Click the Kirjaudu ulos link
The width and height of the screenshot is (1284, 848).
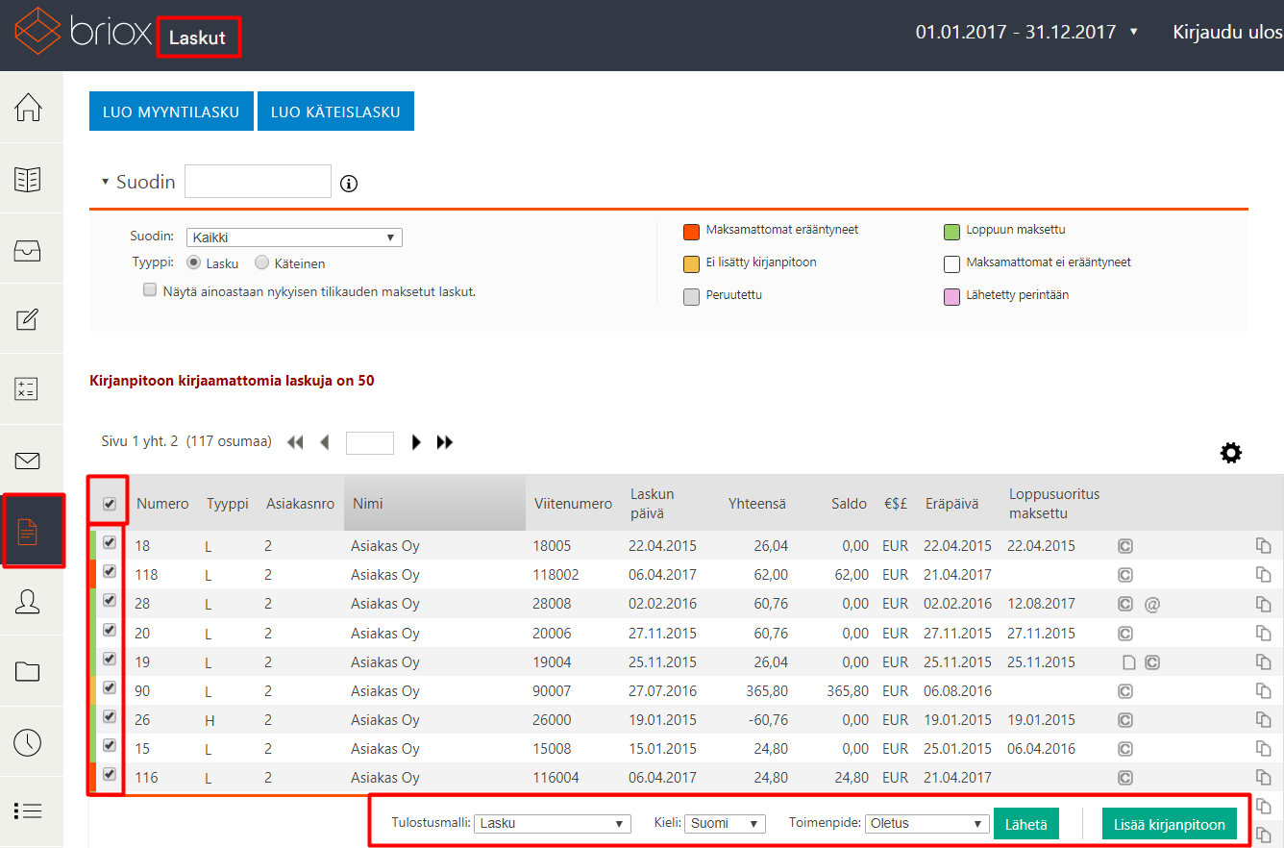1227,32
